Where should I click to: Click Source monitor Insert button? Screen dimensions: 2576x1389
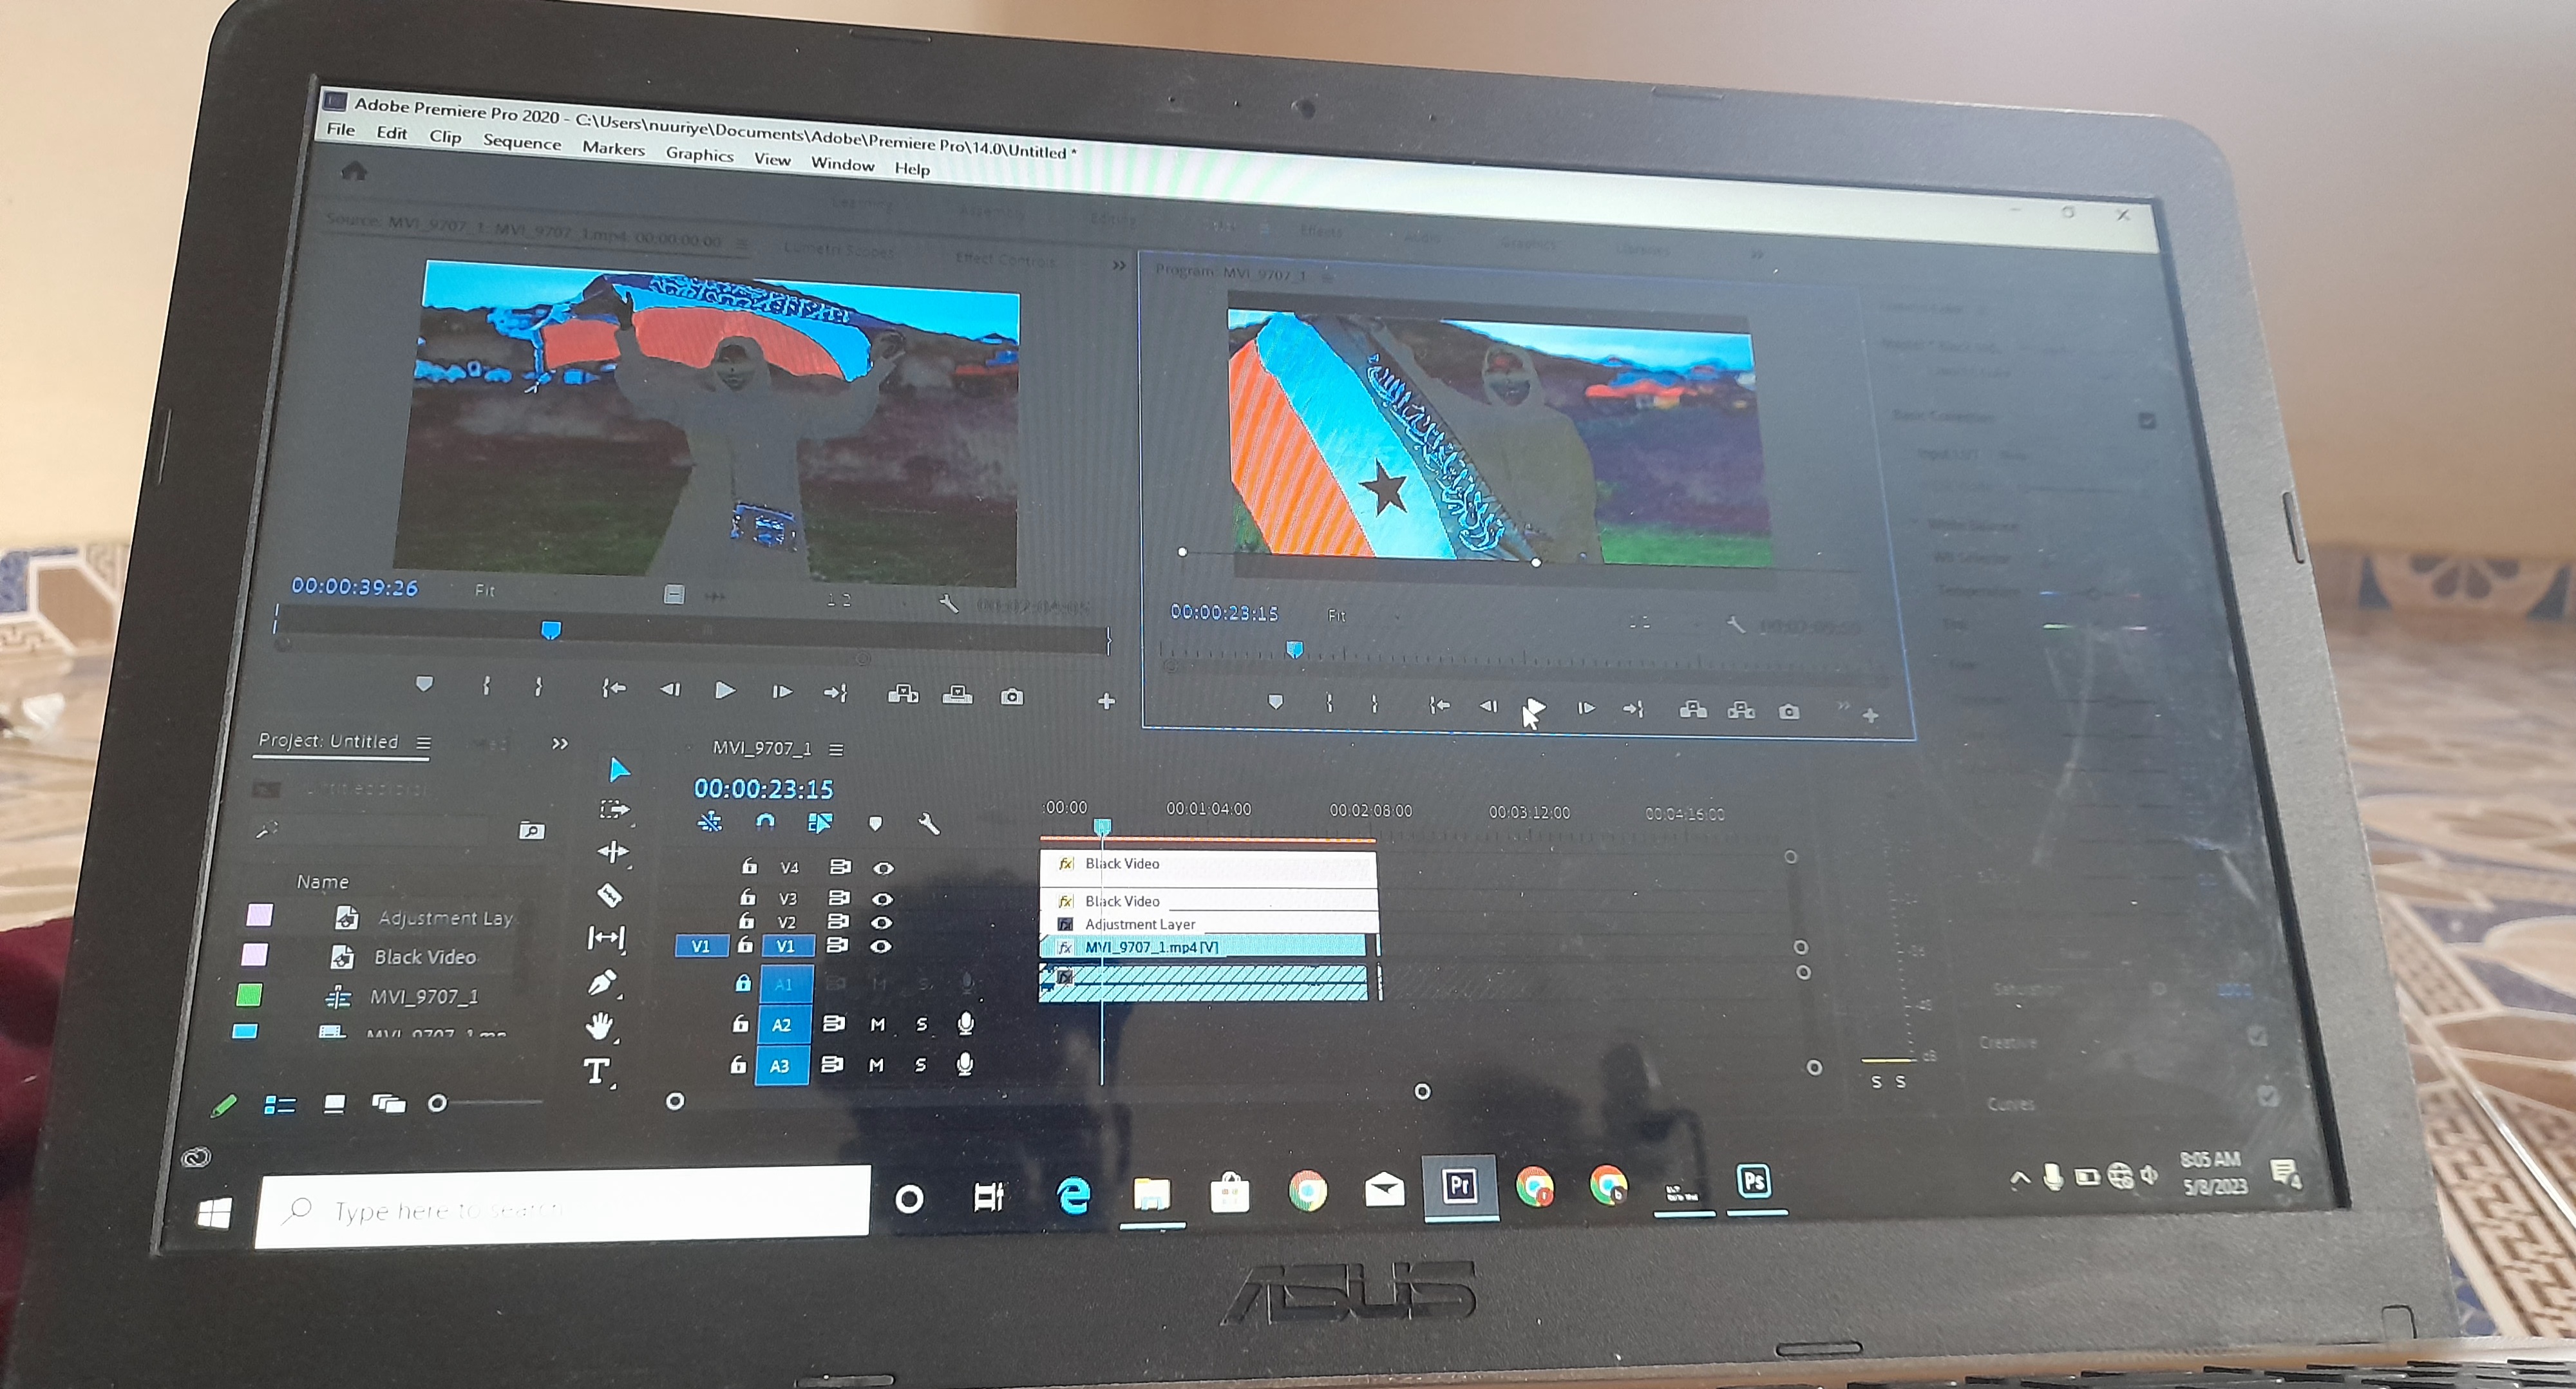coord(903,694)
